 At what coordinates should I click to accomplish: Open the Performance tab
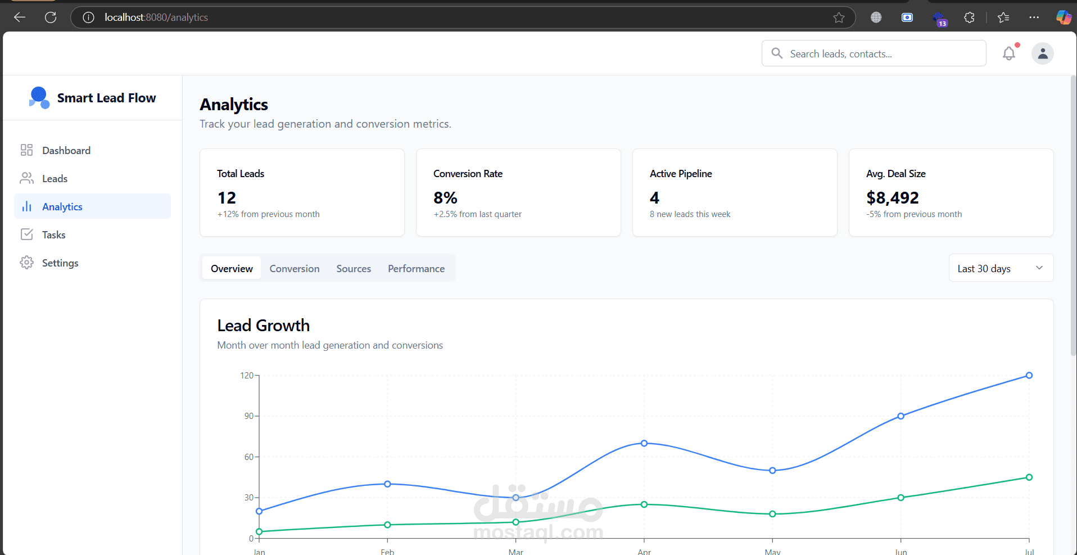[x=416, y=268]
